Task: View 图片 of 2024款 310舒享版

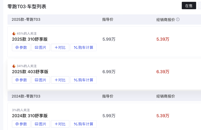Action: click(41, 124)
